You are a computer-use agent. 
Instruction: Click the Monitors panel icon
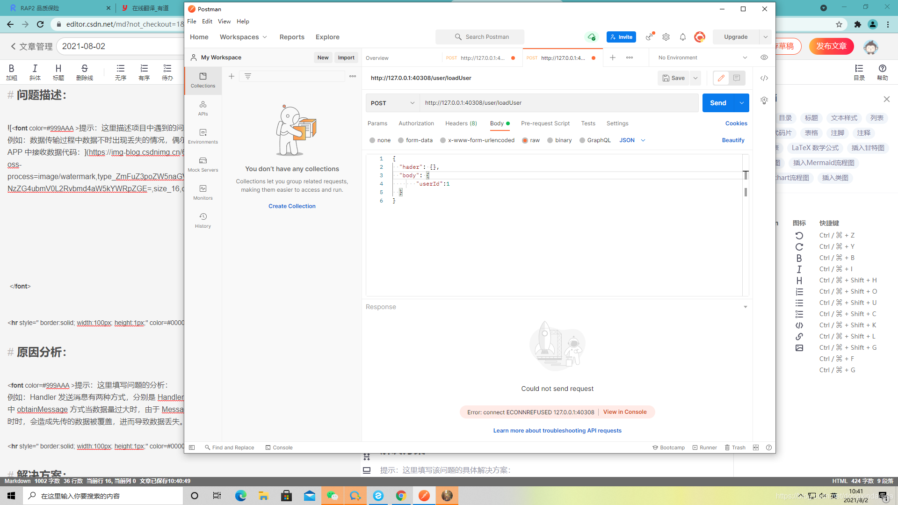203,192
